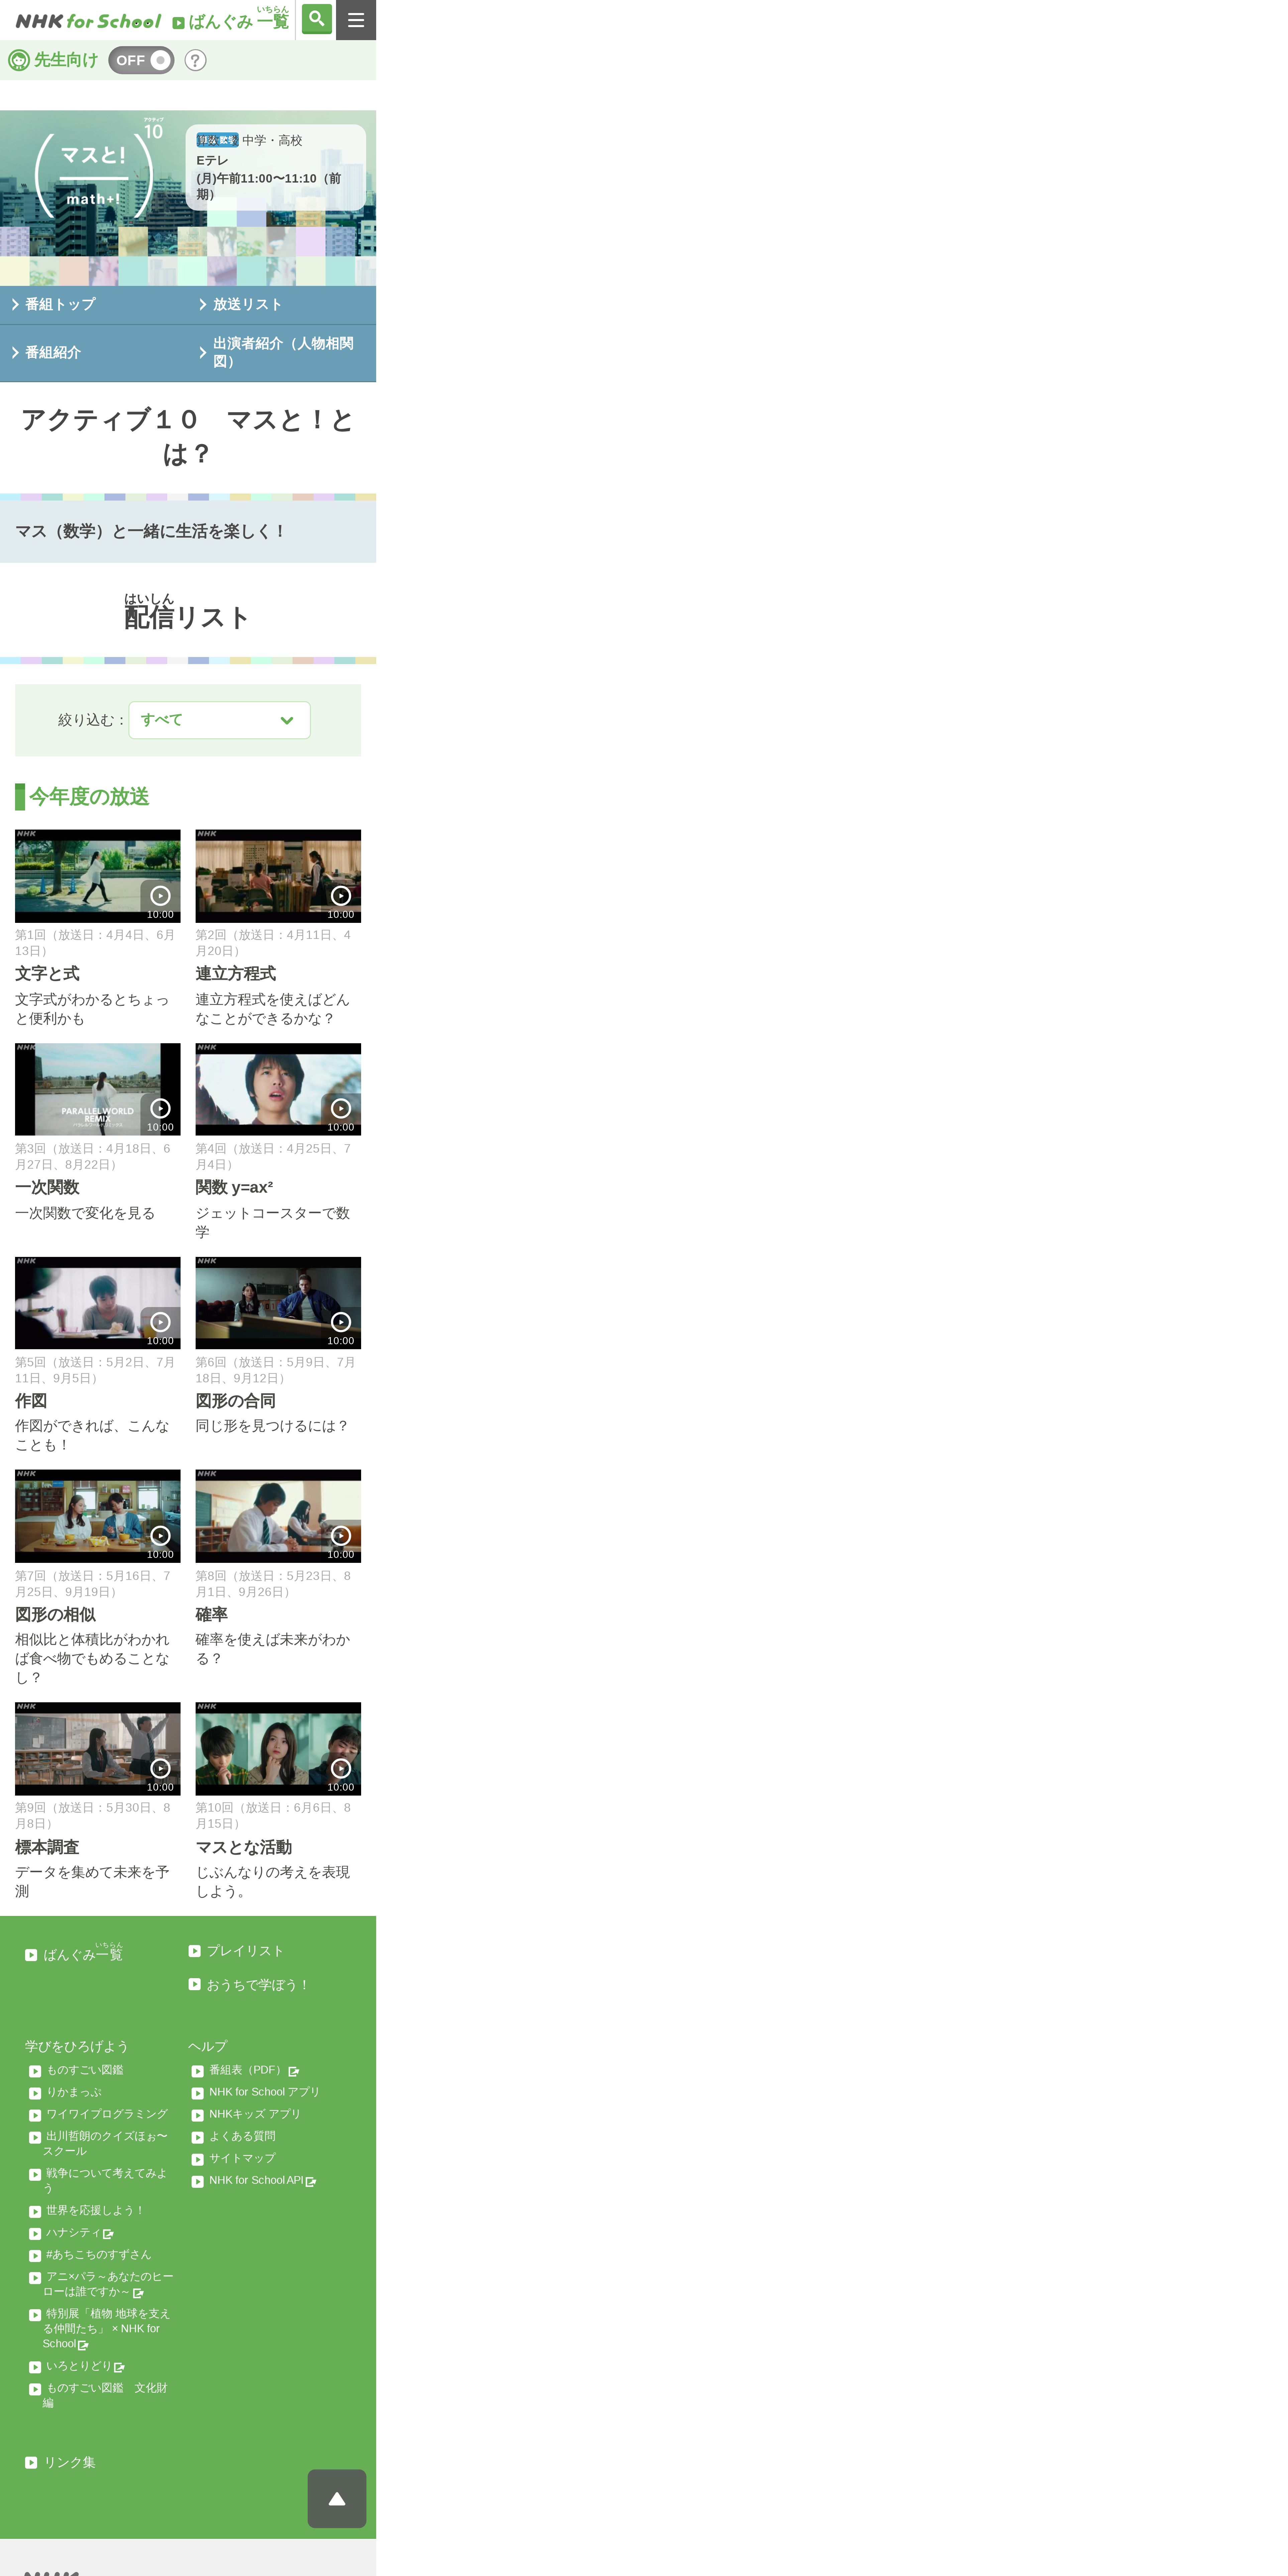1288x2576 pixels.
Task: Play episode 10 マスとな活動 video
Action: (278, 1749)
